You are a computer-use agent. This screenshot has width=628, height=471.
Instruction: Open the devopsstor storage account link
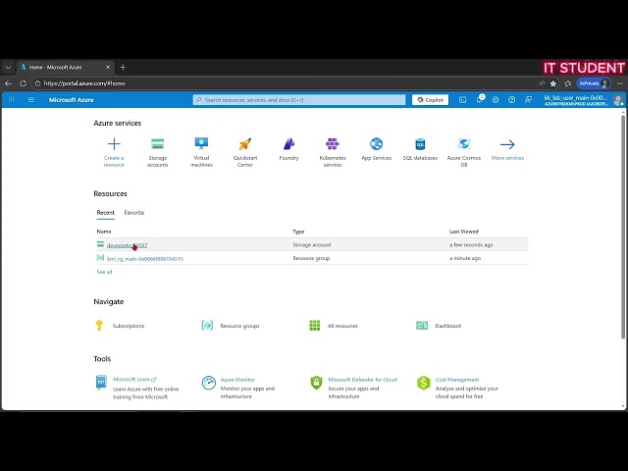pyautogui.click(x=127, y=245)
